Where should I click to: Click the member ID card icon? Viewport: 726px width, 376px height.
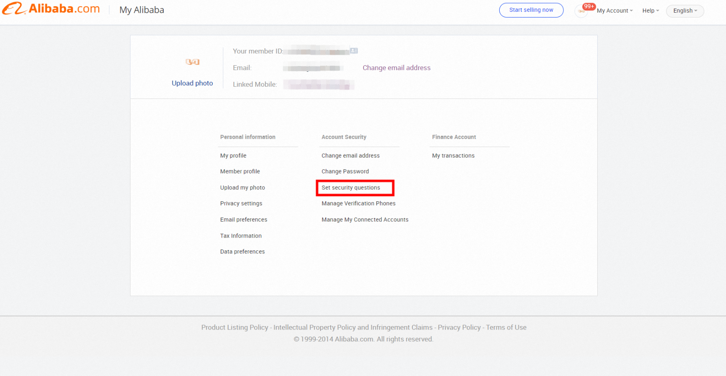click(354, 51)
